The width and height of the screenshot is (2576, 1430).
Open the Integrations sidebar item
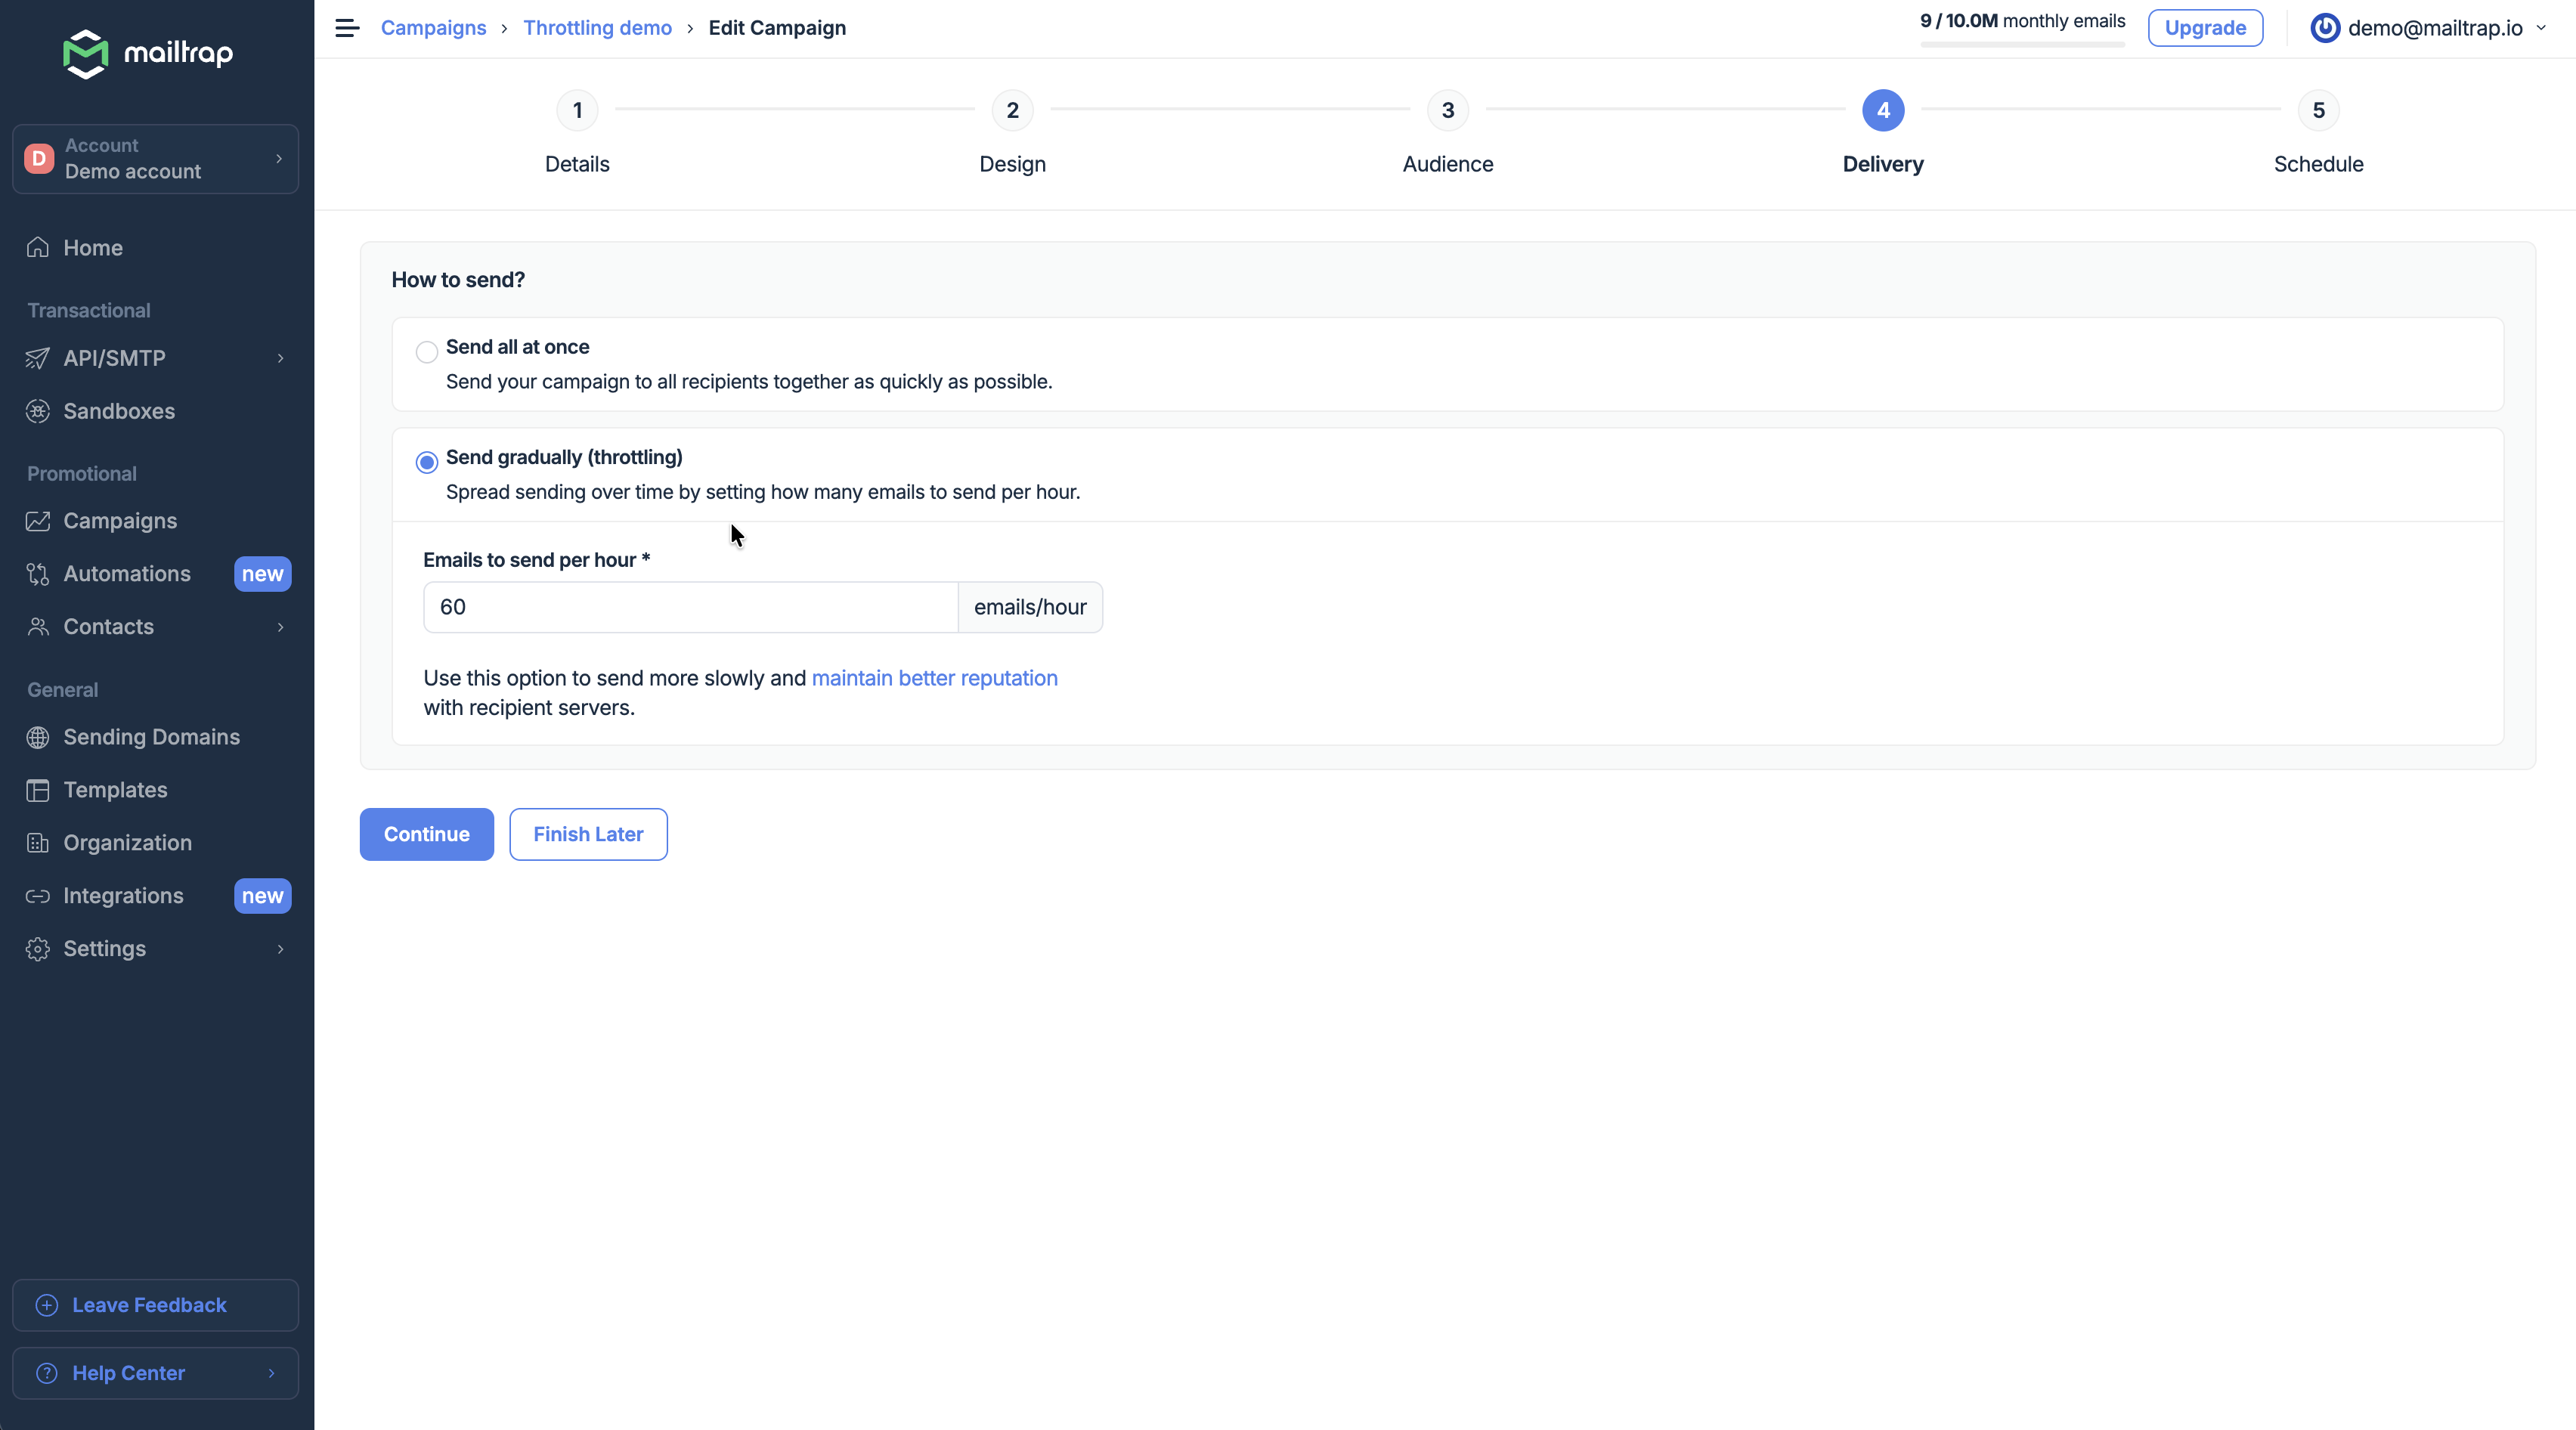coord(122,896)
